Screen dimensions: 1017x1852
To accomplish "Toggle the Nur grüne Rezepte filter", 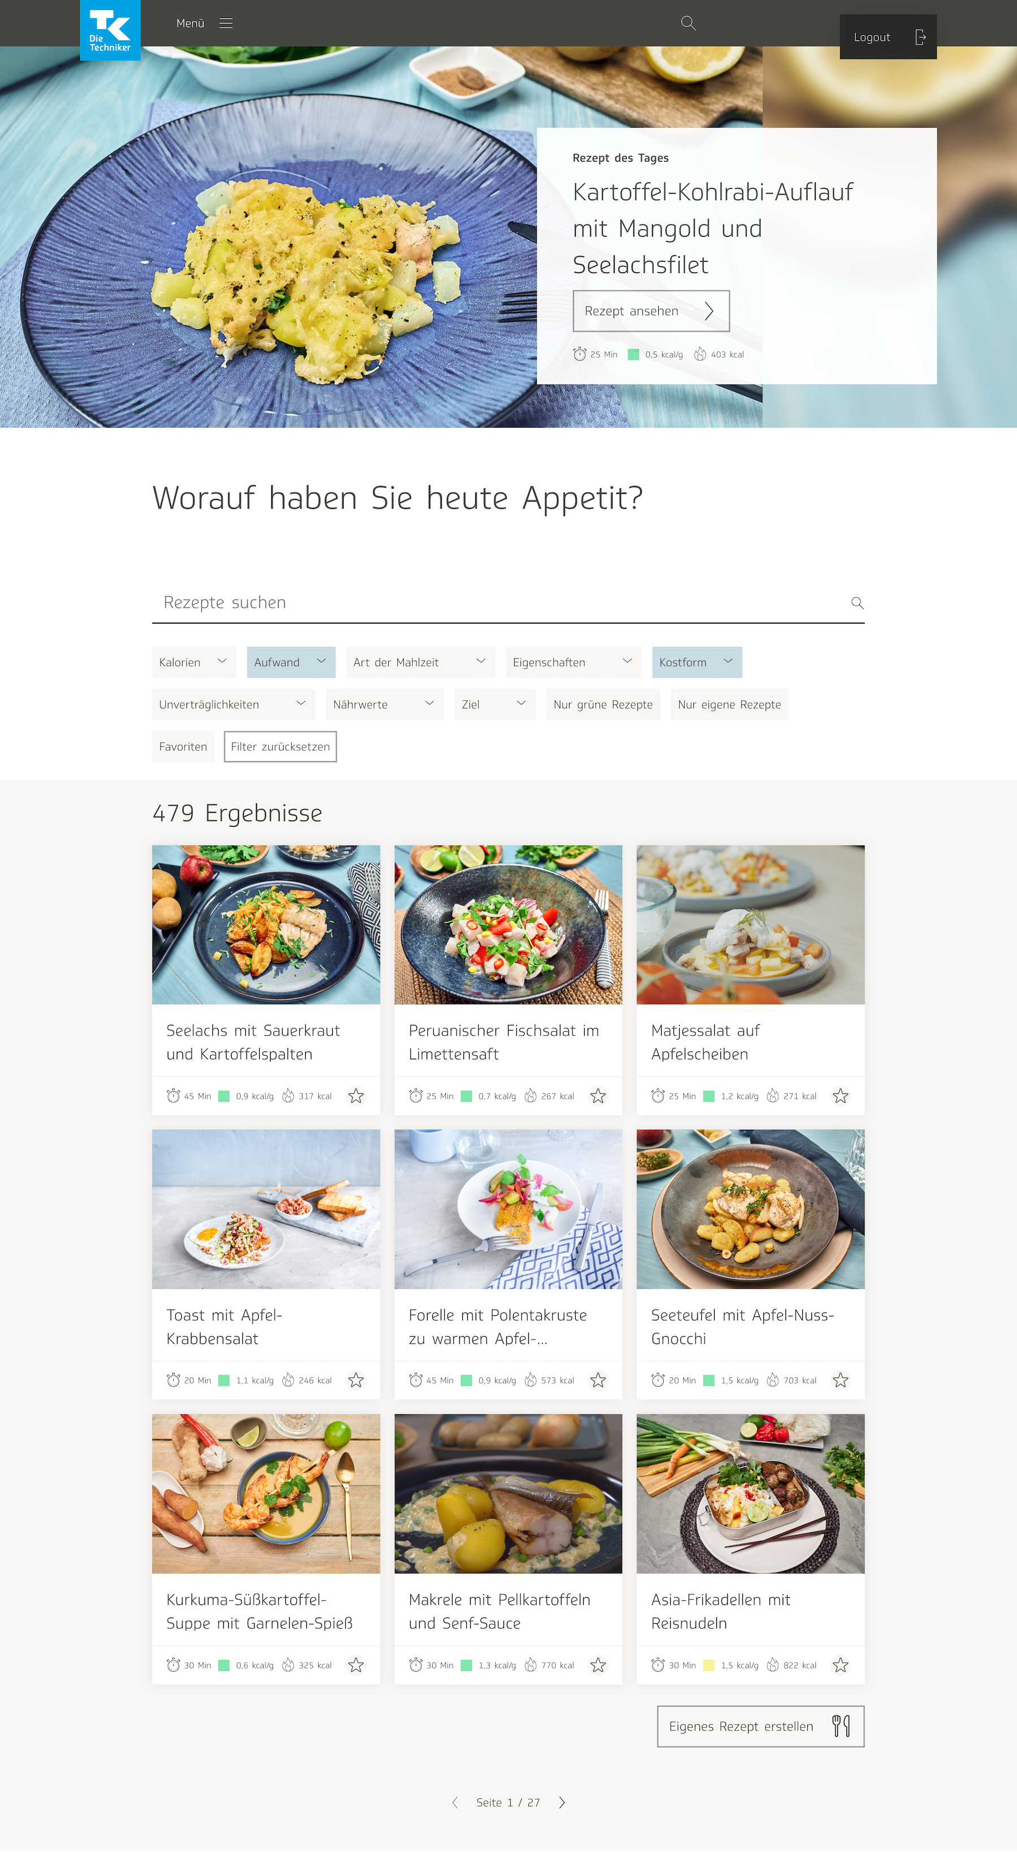I will (603, 704).
